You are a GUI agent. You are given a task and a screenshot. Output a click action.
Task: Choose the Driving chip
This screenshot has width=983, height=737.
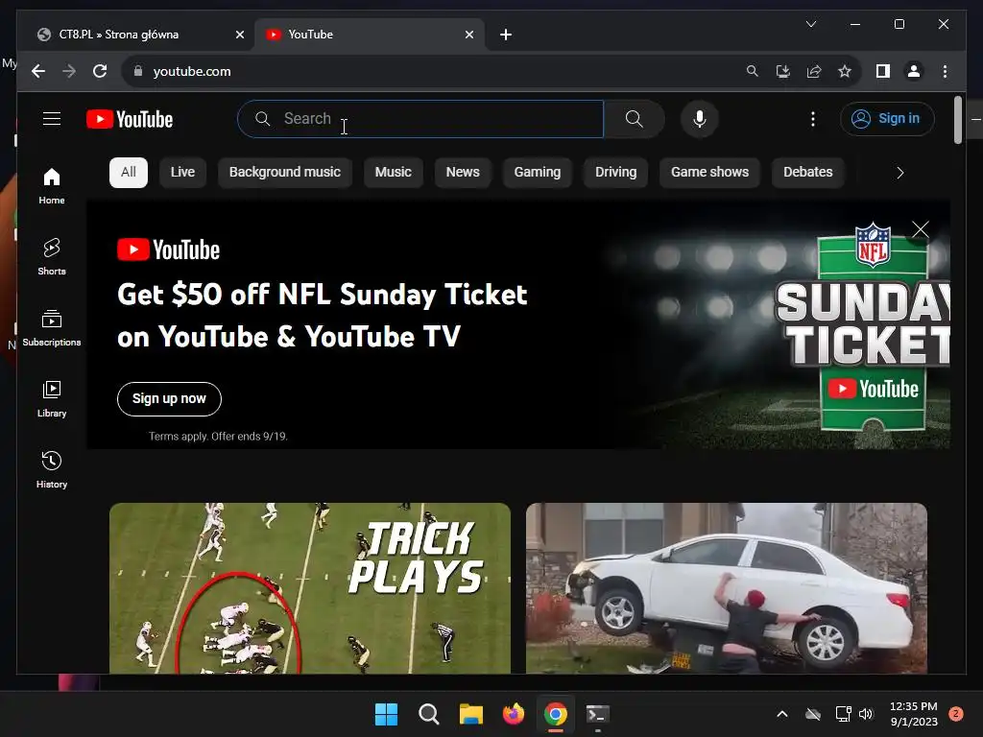pos(615,173)
